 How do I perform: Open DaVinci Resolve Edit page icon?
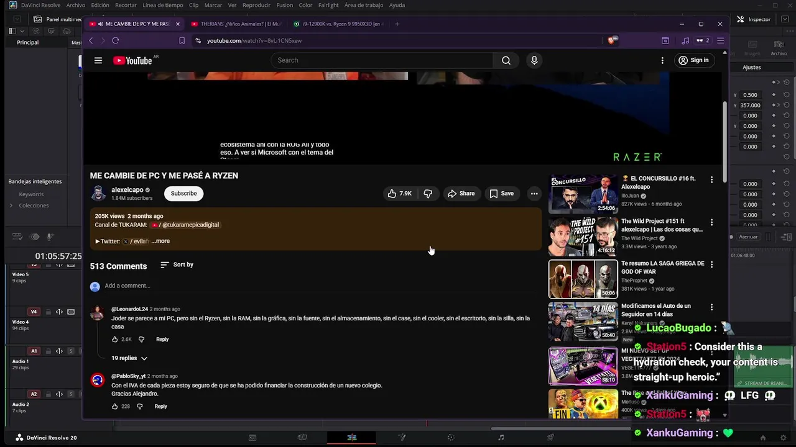point(351,438)
